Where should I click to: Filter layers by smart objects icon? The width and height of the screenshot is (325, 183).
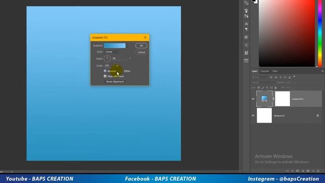[289, 77]
